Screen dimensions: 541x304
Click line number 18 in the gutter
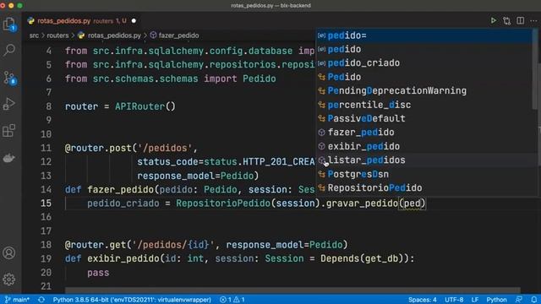point(46,245)
